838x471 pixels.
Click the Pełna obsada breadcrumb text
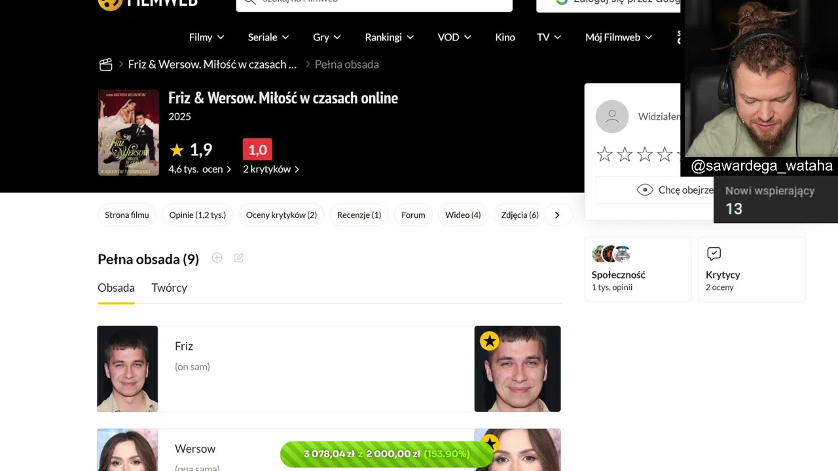coord(347,64)
